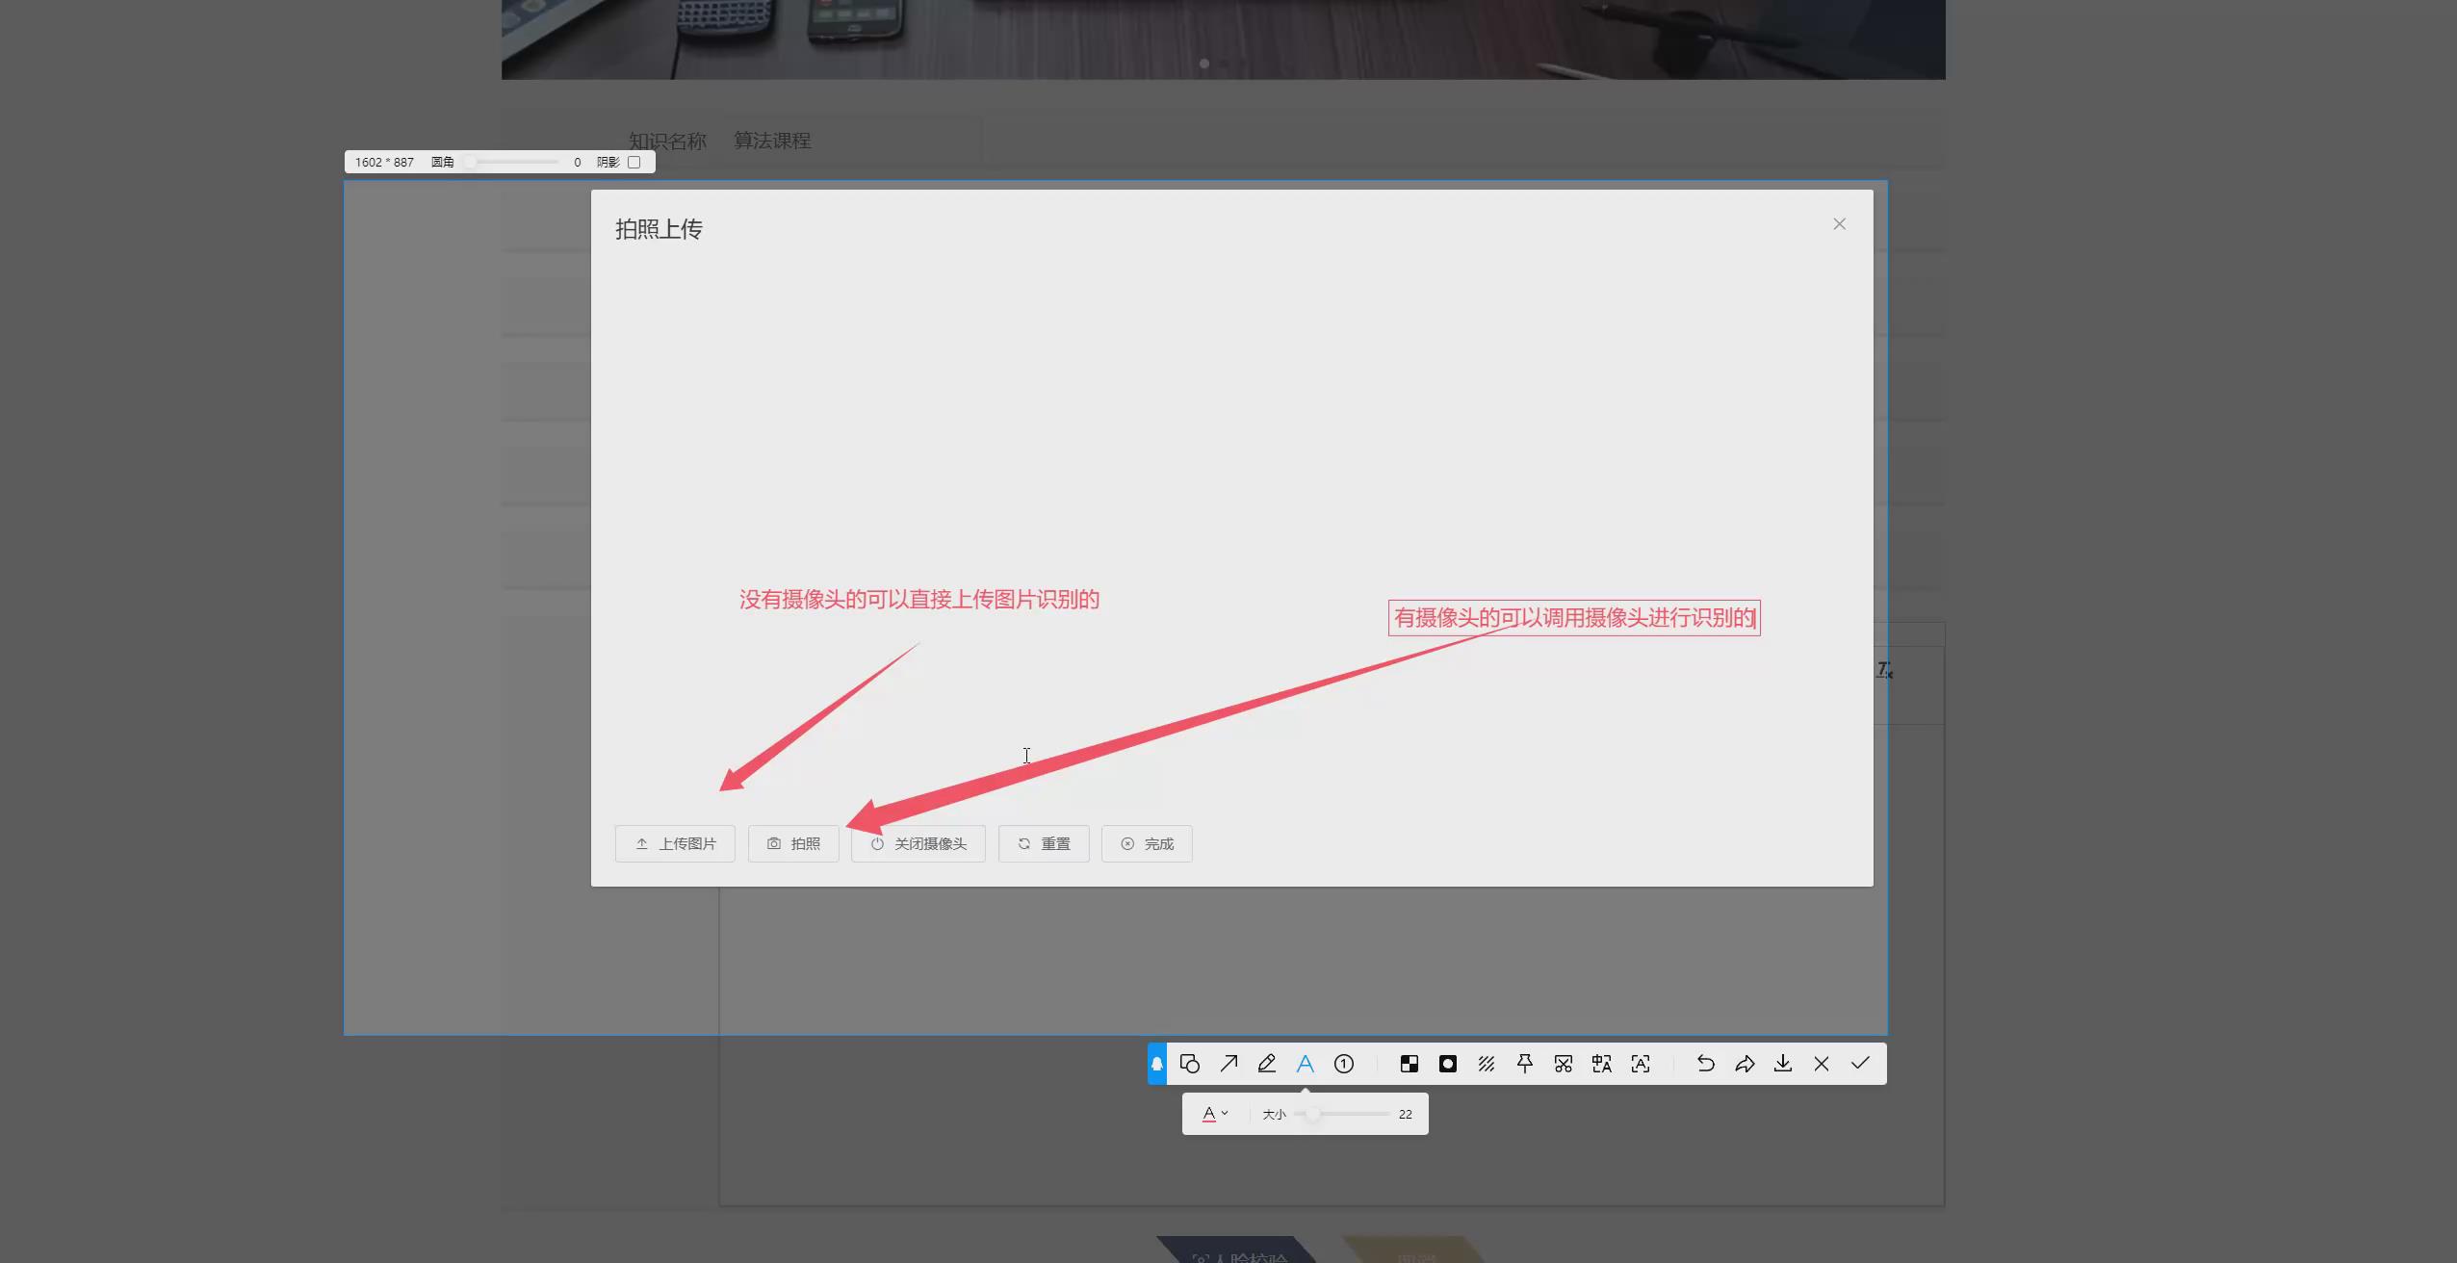This screenshot has height=1263, width=2457.
Task: Pin the screenshot to screen
Action: 1525,1064
